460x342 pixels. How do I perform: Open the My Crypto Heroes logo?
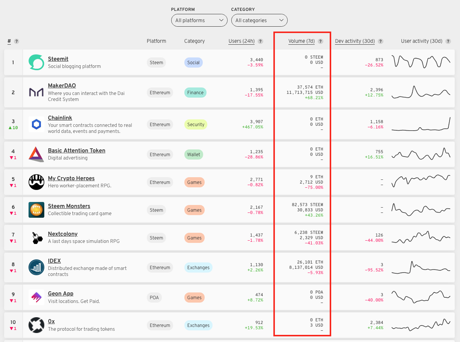tap(36, 182)
